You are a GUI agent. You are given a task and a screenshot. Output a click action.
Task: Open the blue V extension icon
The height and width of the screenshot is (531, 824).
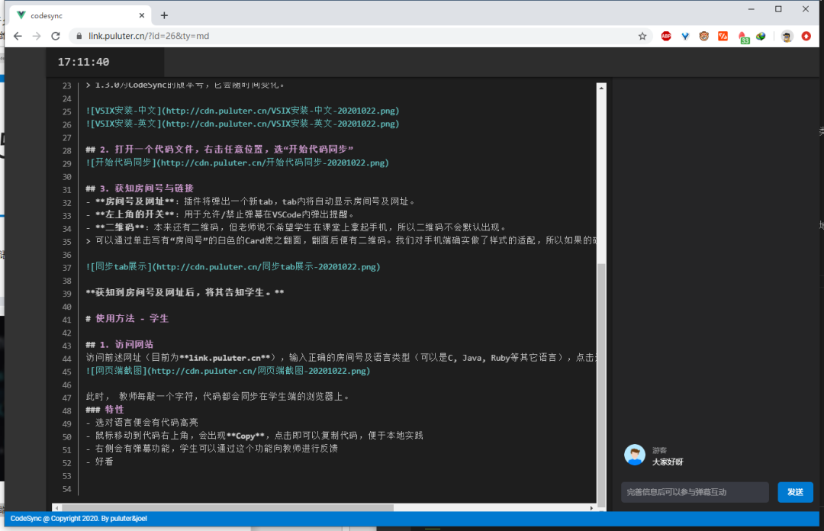(x=685, y=37)
